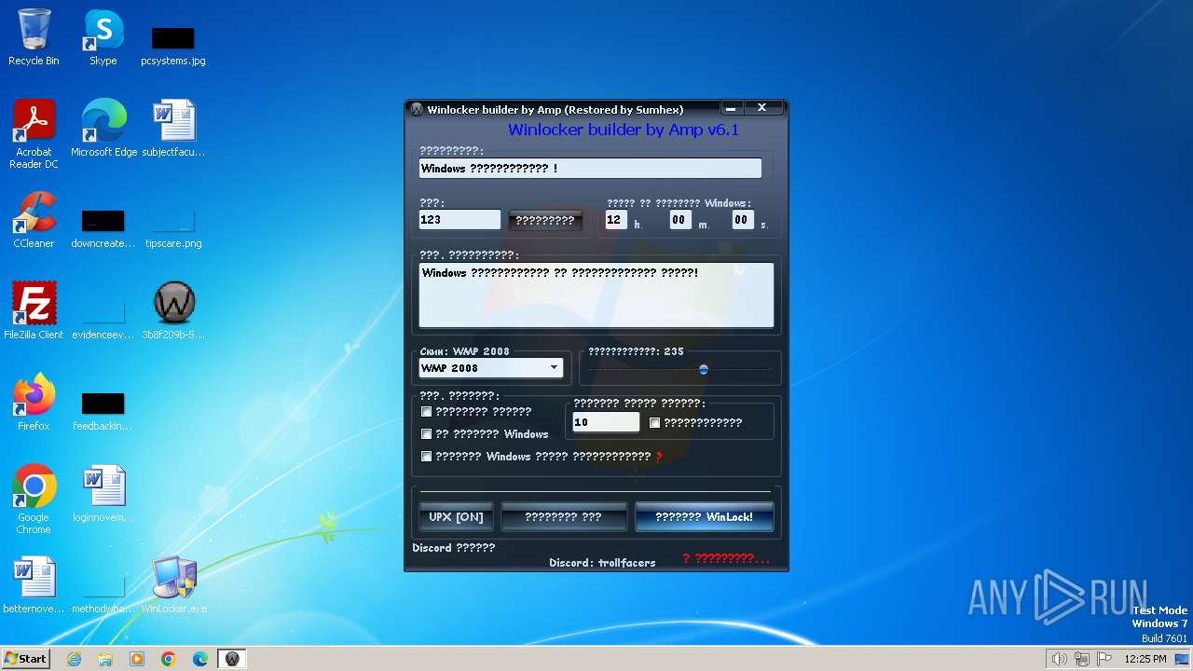1193x671 pixels.
Task: Launch the Firefox desktop shortcut
Action: pos(34,403)
